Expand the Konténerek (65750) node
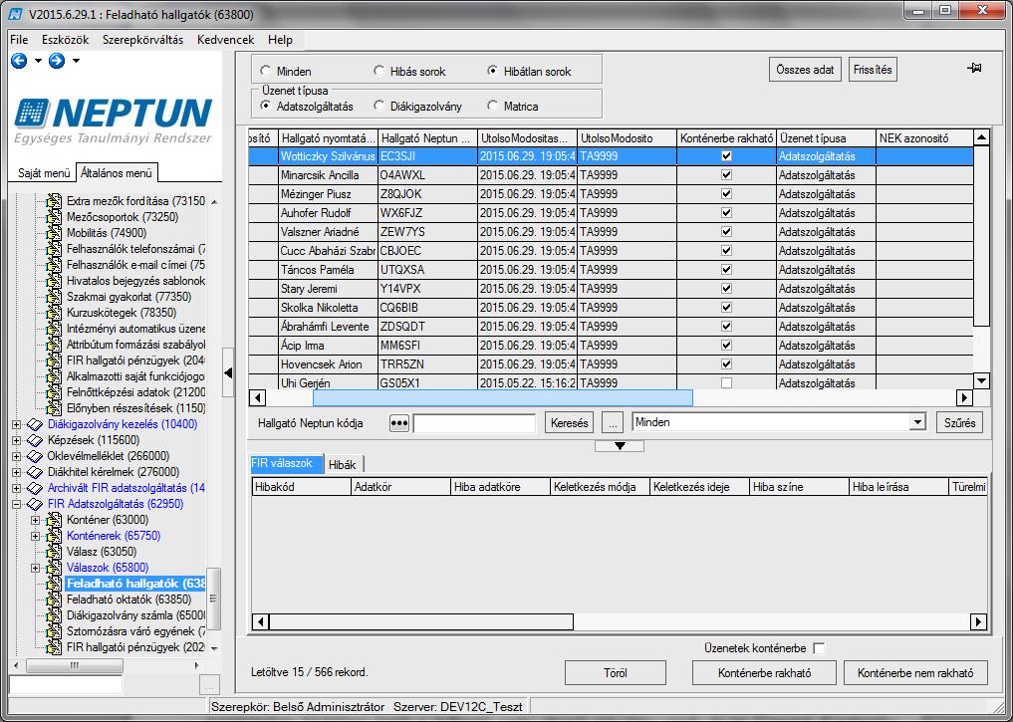 (36, 536)
